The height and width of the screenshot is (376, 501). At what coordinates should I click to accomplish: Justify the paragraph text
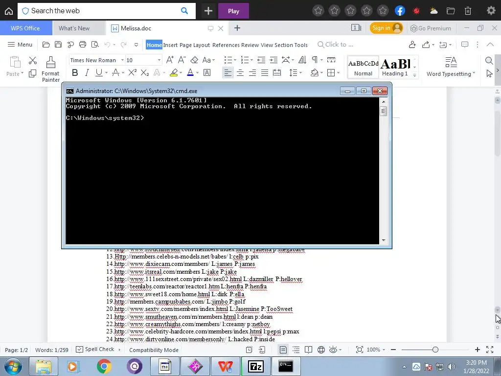265,73
